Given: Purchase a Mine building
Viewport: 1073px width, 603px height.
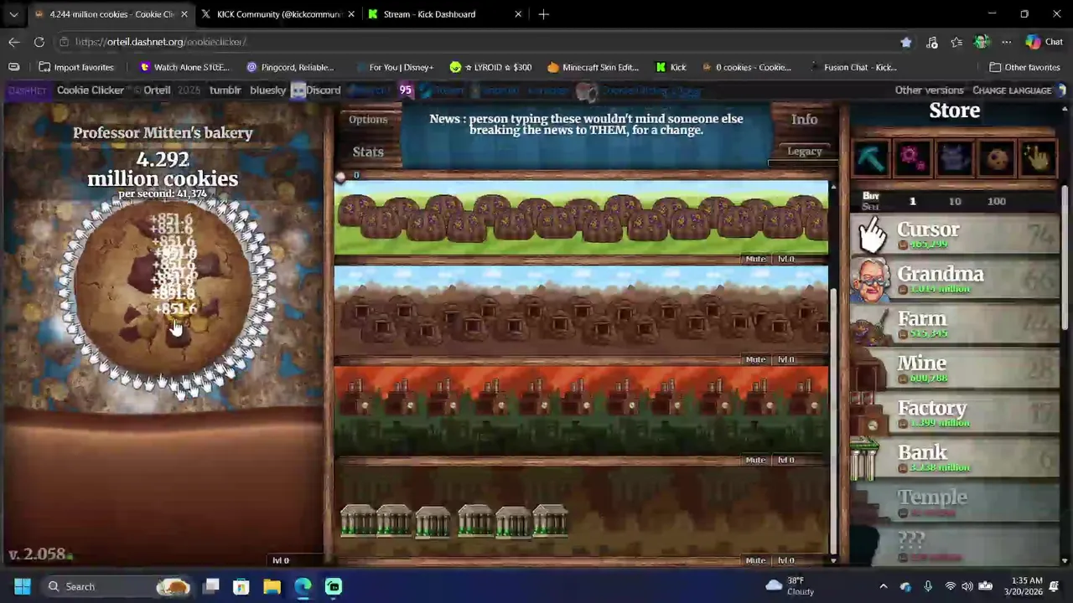Looking at the screenshot, I should click(x=955, y=368).
